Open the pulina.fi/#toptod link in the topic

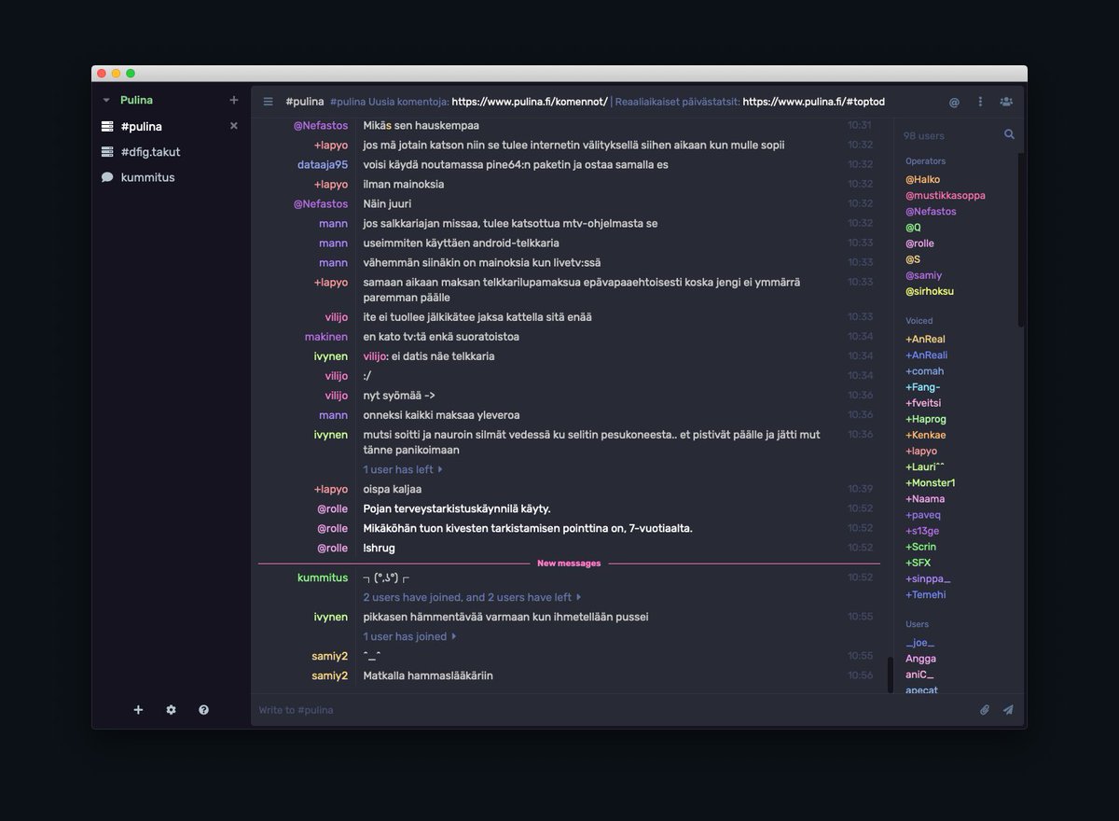pos(814,102)
